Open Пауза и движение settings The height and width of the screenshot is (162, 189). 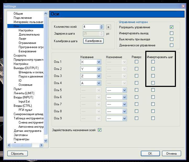tap(31, 76)
